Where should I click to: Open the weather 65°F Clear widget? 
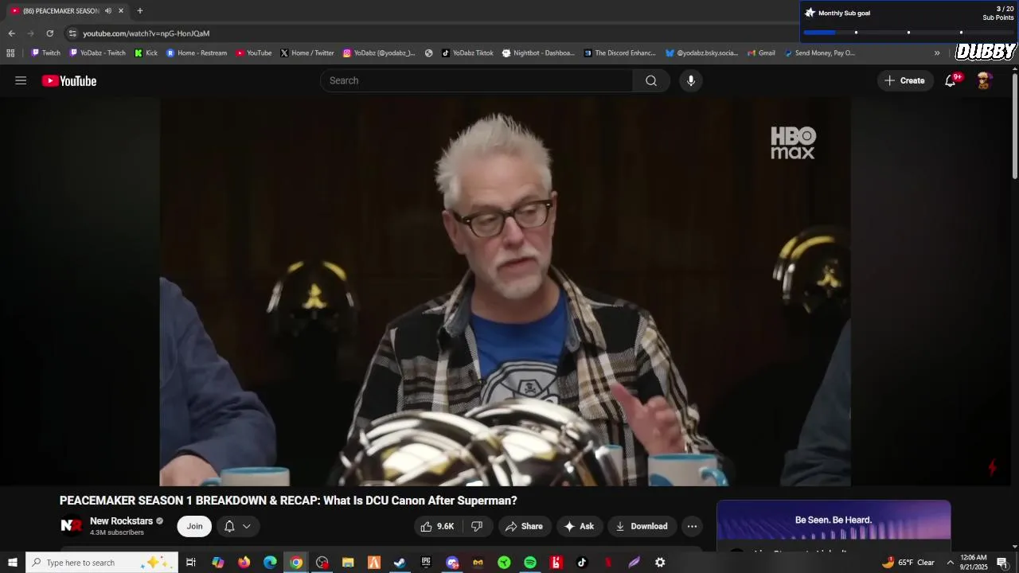coord(908,563)
